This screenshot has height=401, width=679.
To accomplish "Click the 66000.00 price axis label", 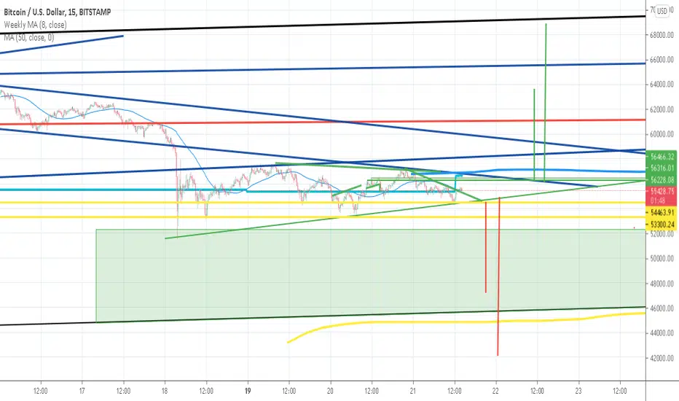I will [x=662, y=60].
